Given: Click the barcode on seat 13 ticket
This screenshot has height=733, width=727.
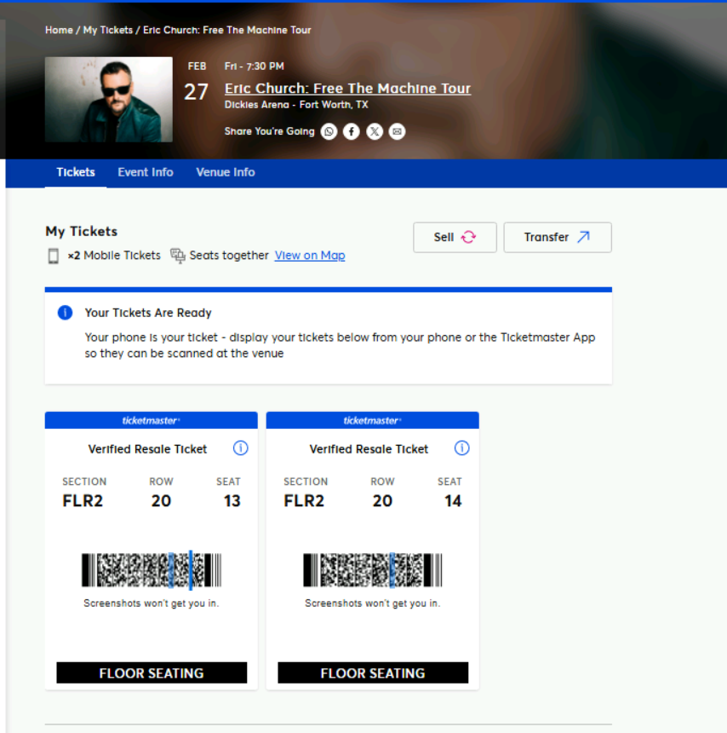Looking at the screenshot, I should point(152,570).
